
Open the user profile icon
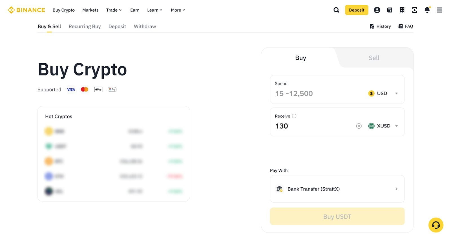coord(377,10)
